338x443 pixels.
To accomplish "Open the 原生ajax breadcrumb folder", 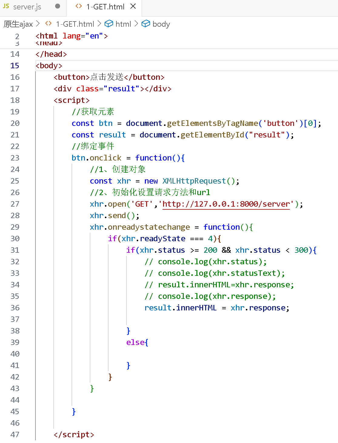I will tap(18, 24).
